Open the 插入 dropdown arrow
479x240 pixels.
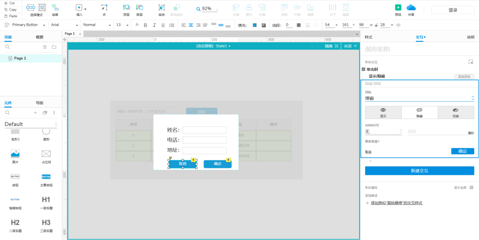coord(85,9)
